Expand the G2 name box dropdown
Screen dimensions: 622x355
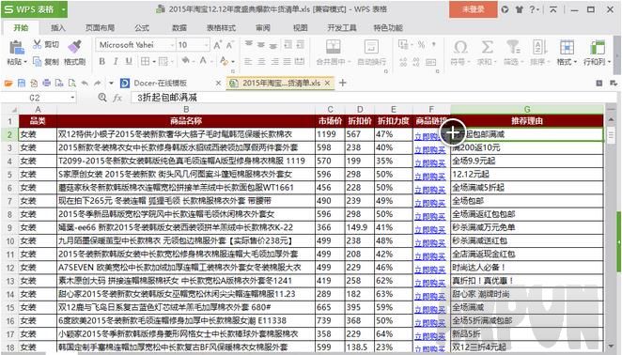[x=72, y=98]
